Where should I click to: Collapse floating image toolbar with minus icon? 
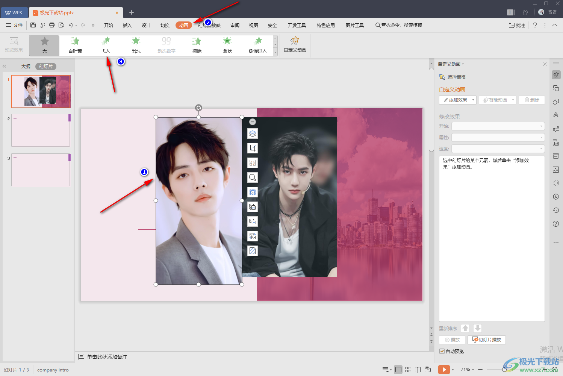pos(253,122)
